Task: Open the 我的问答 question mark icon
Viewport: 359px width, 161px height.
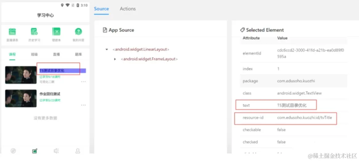Action: tap(79, 32)
